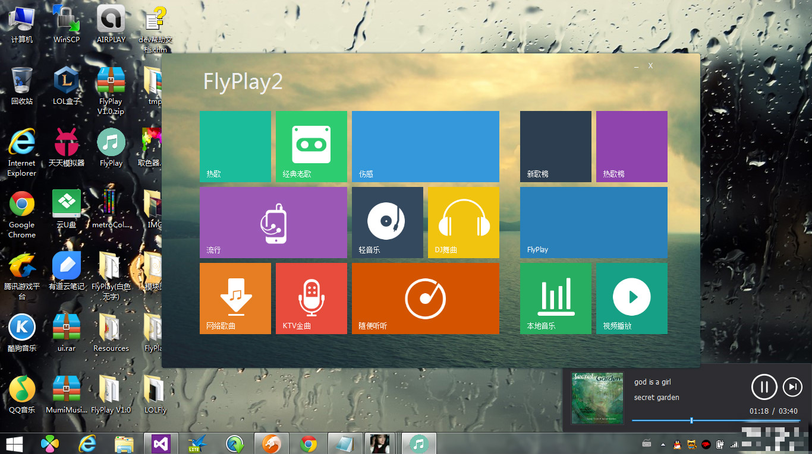Click the artist name 'secret garden'
Screen dimensions: 812x454
[x=656, y=398]
